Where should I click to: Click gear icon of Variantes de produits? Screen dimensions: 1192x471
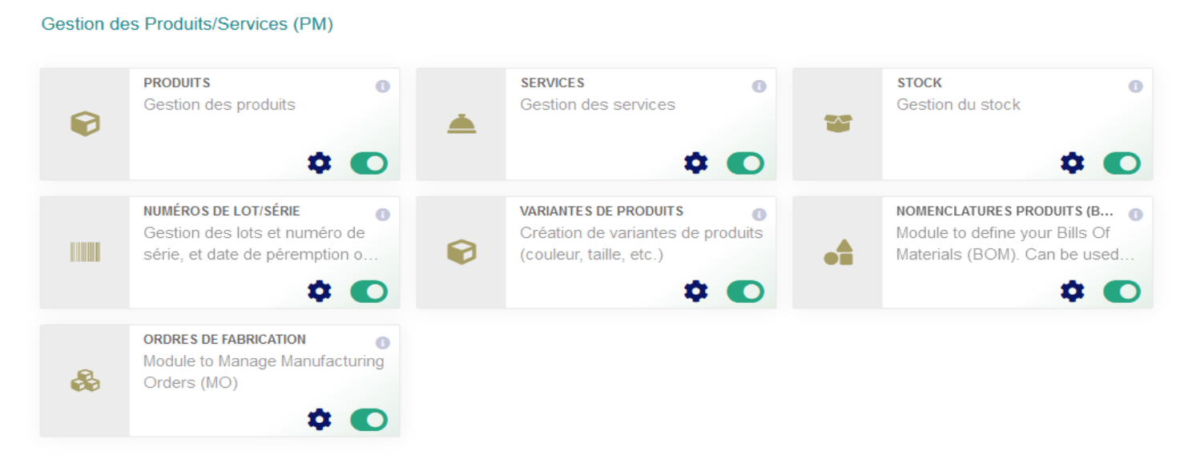tap(696, 292)
